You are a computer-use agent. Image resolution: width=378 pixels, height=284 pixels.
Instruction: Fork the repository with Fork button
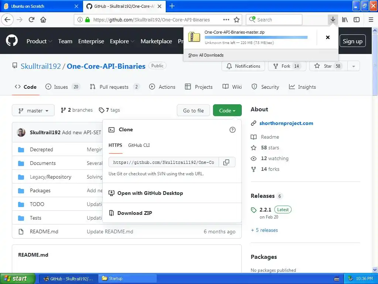pos(287,66)
